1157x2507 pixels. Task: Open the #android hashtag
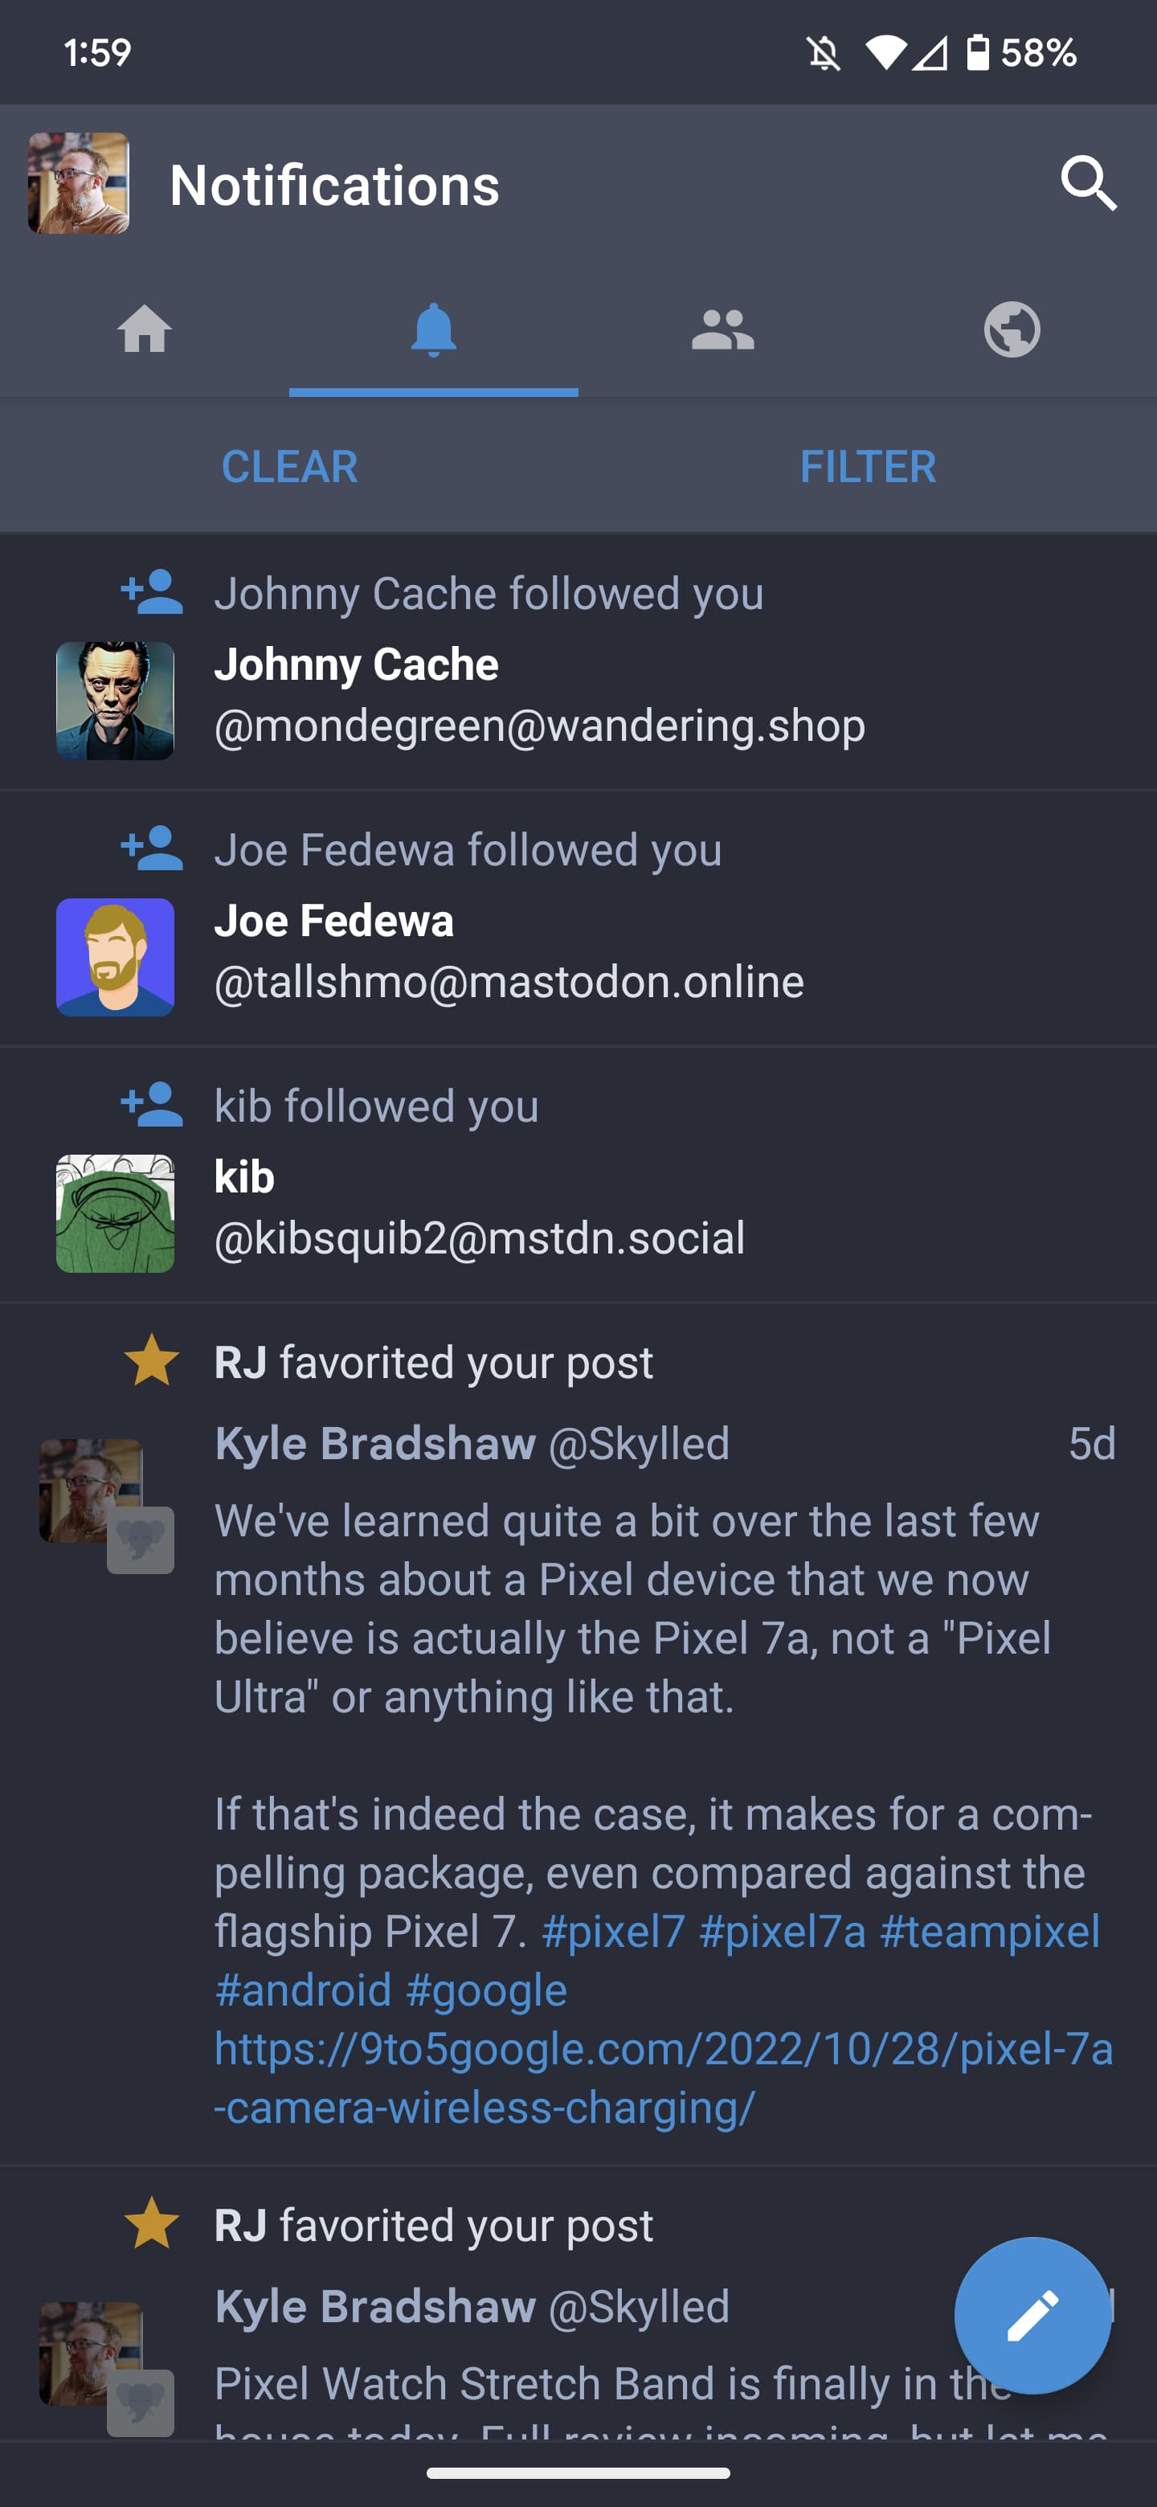click(x=304, y=1990)
